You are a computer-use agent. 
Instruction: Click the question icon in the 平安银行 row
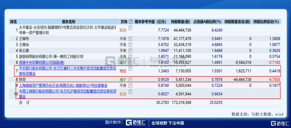tap(130, 69)
